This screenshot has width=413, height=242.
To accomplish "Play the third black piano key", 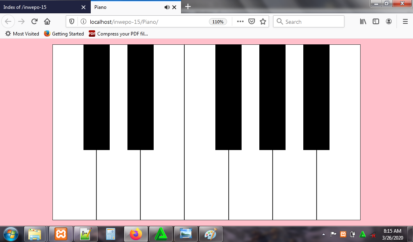I will pyautogui.click(x=228, y=97).
